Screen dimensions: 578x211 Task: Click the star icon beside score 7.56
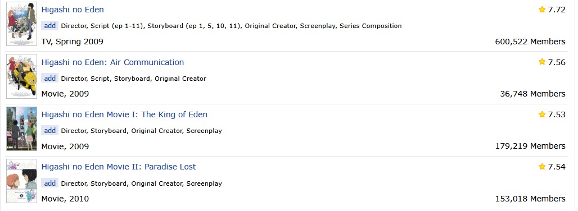542,62
